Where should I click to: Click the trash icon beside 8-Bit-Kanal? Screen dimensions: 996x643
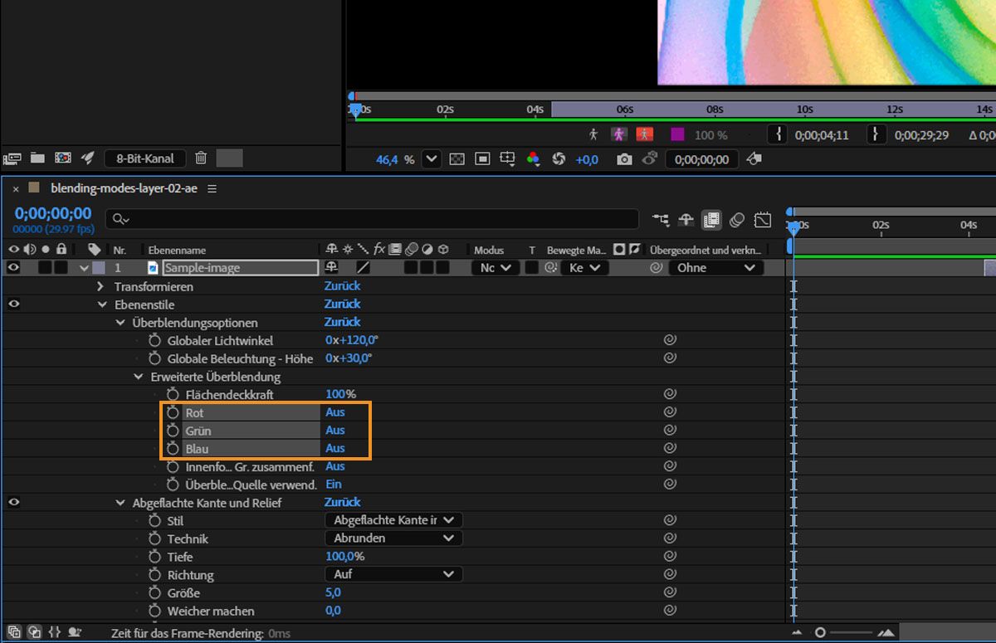(x=201, y=158)
